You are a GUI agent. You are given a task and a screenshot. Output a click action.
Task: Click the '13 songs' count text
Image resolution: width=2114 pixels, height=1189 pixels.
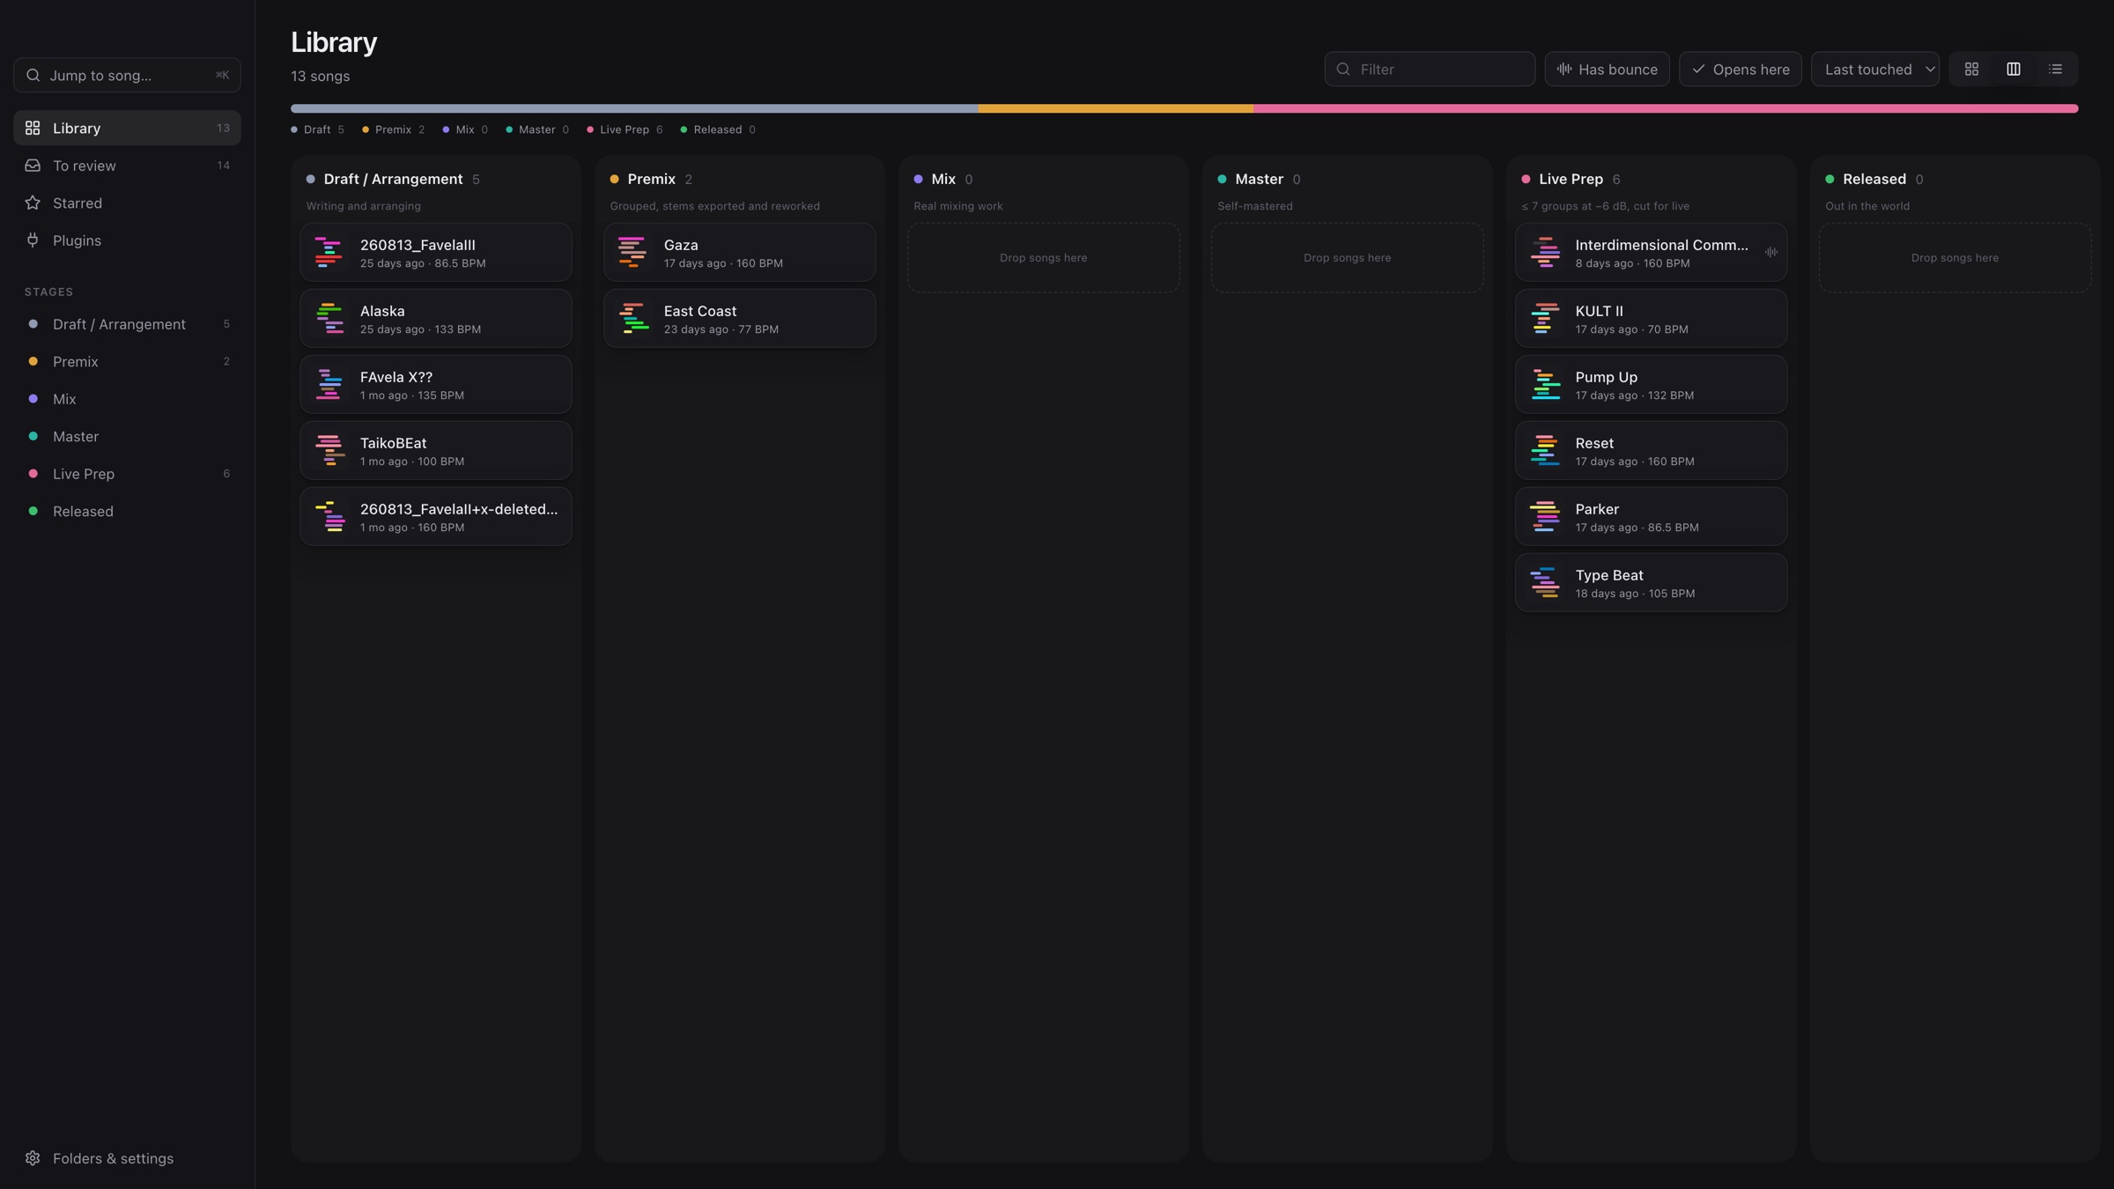[321, 77]
